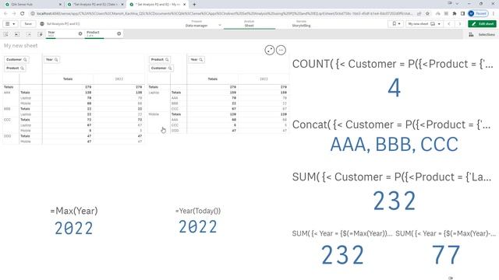
Task: Open app info globe icon
Action: (x=42, y=24)
